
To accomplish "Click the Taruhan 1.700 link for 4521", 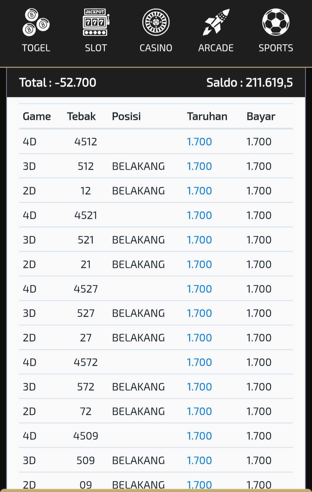I will tap(199, 215).
